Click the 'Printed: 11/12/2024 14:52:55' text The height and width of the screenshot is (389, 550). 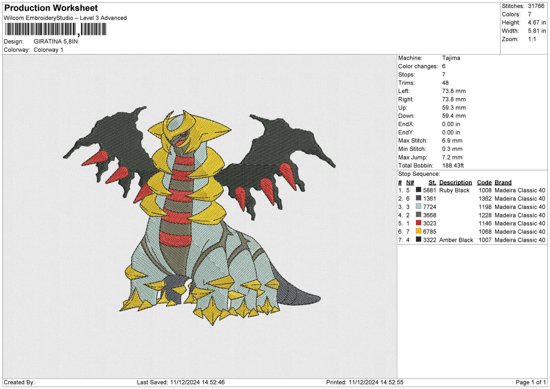click(364, 383)
